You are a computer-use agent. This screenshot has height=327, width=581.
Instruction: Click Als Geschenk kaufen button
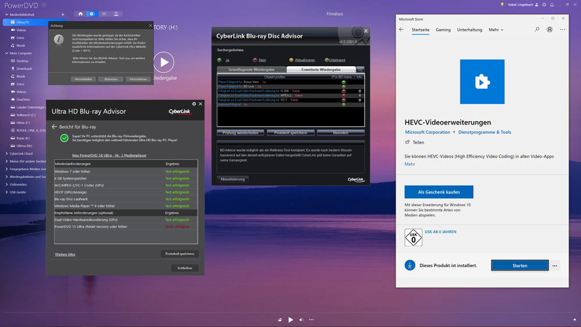point(439,192)
